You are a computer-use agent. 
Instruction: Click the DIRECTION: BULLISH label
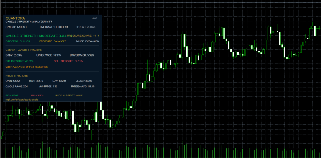[x=18, y=41]
